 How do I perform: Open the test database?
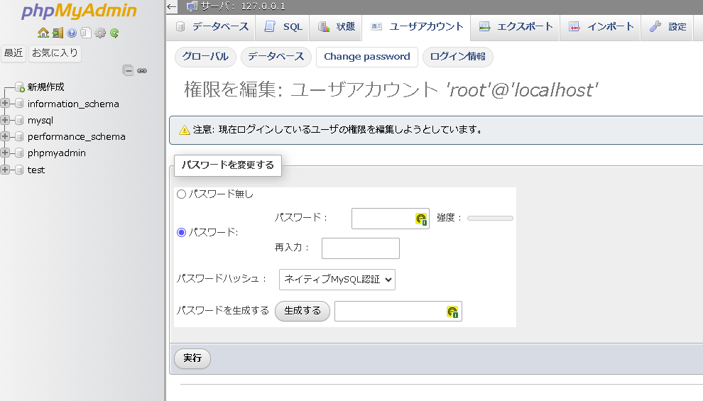click(36, 170)
